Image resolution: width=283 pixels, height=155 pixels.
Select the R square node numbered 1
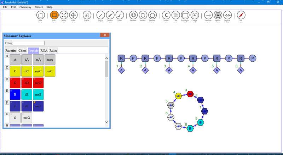click(x=121, y=59)
